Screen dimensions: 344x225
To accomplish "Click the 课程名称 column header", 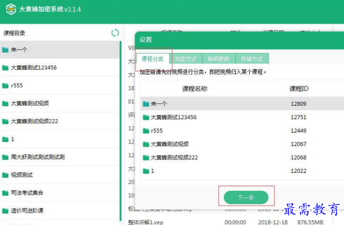I will 195,89.
